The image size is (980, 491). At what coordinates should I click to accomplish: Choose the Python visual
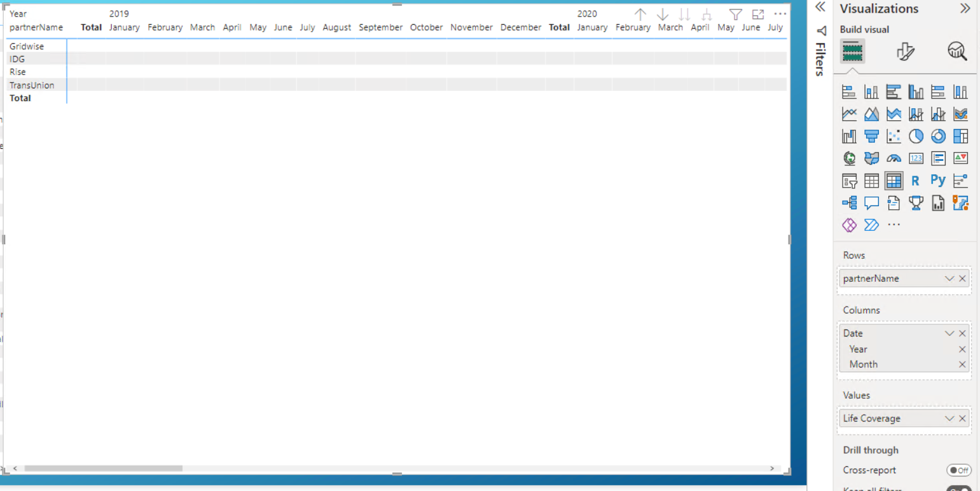[938, 181]
